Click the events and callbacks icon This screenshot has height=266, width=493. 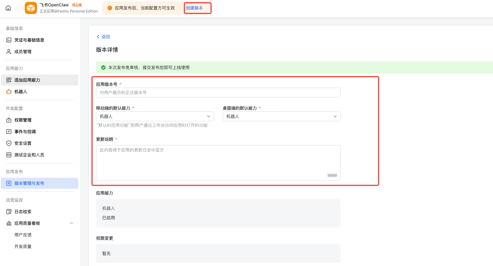coord(9,132)
